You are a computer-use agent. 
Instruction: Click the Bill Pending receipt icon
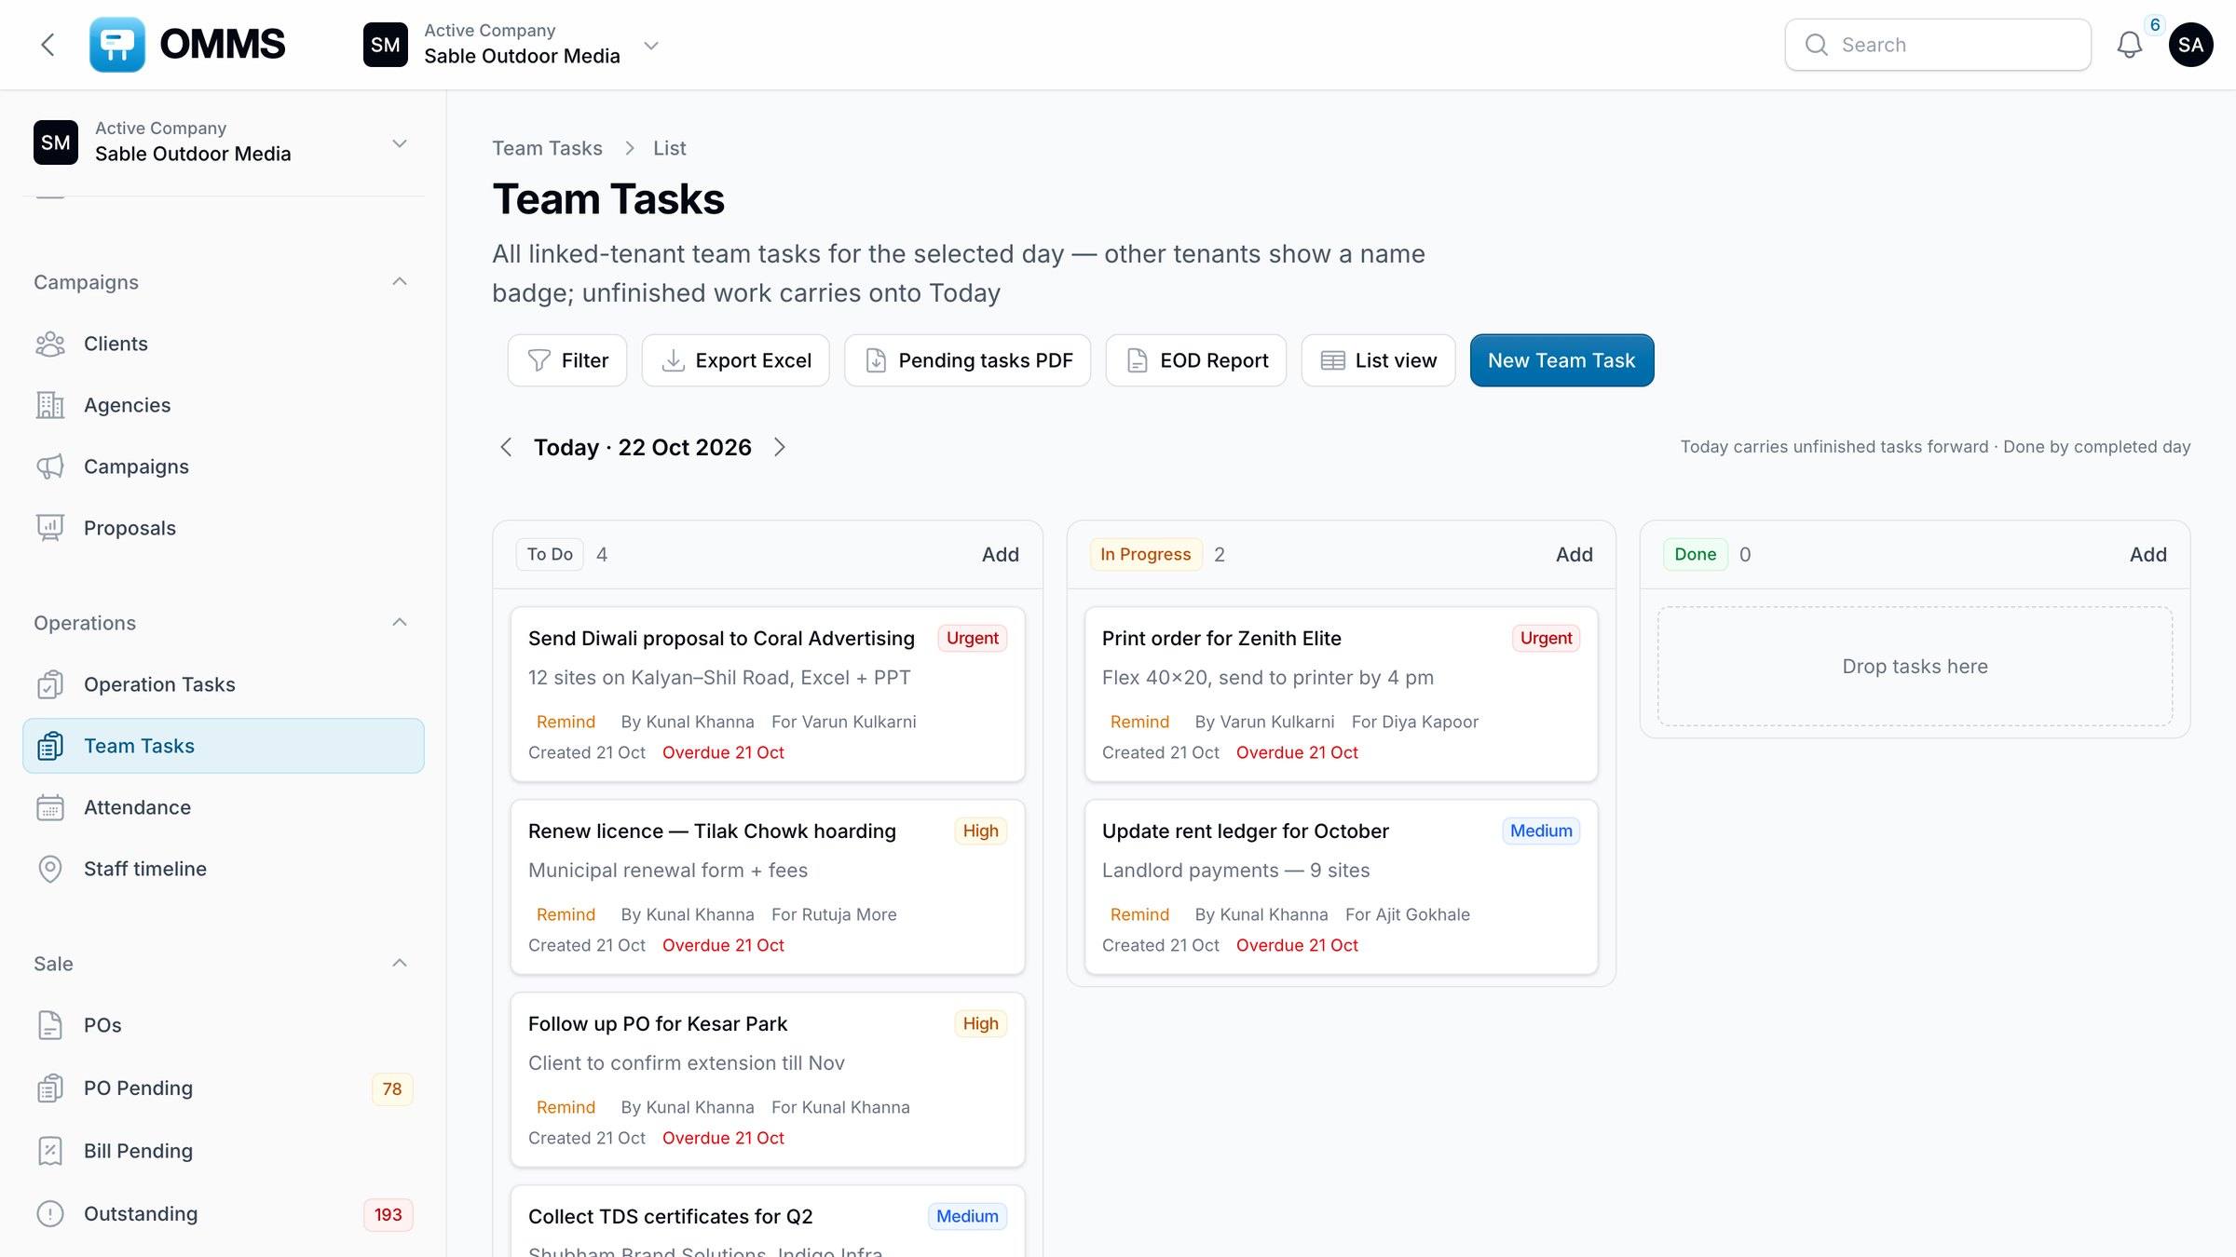click(50, 1151)
